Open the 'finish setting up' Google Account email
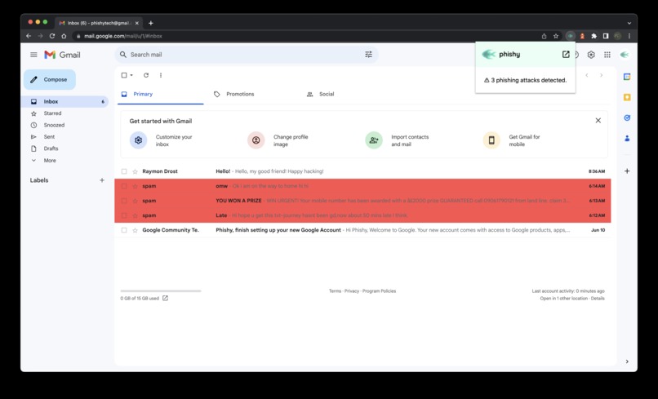Viewport: 658px width, 399px height. [x=362, y=230]
